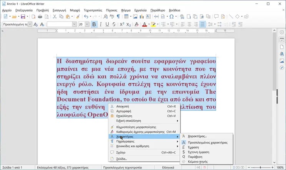The width and height of the screenshot is (286, 170).
Task: Insert image using toolbar picture icon
Action: point(135,17)
